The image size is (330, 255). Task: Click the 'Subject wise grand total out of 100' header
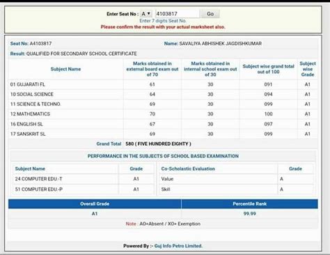[268, 69]
